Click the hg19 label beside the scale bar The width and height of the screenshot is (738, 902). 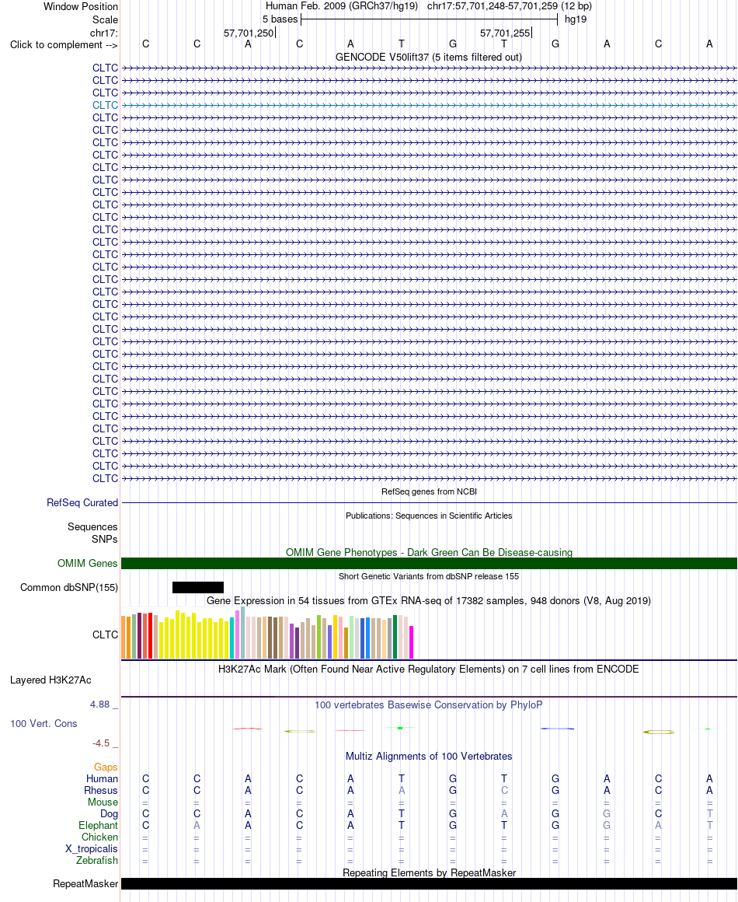point(576,19)
